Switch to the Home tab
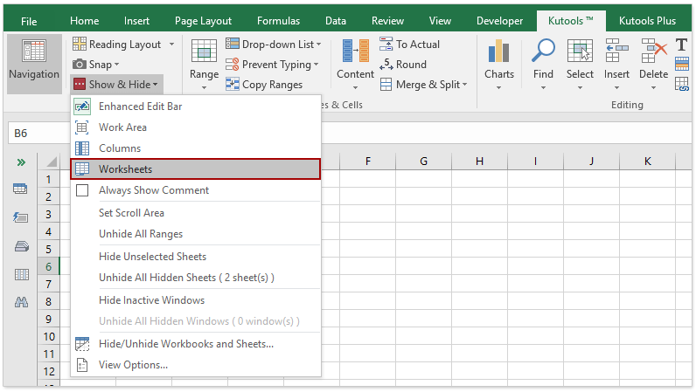The image size is (696, 392). [x=84, y=21]
